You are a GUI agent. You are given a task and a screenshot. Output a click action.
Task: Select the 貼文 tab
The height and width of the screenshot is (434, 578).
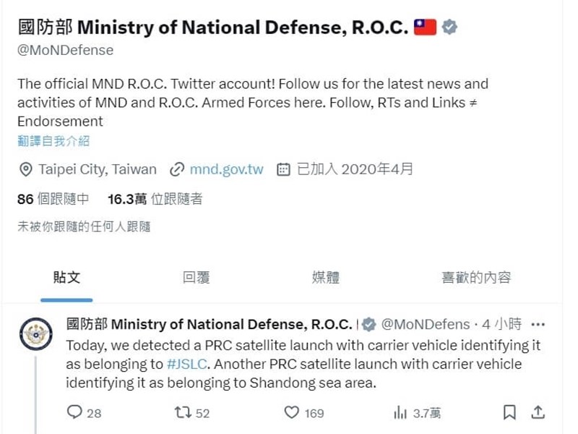click(x=66, y=277)
